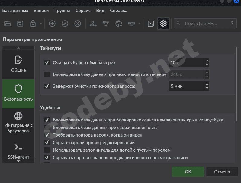Image resolution: width=241 pixels, height=183 pixels.
Task: Toggle lock on session lock or lid close
Action: pos(47,120)
